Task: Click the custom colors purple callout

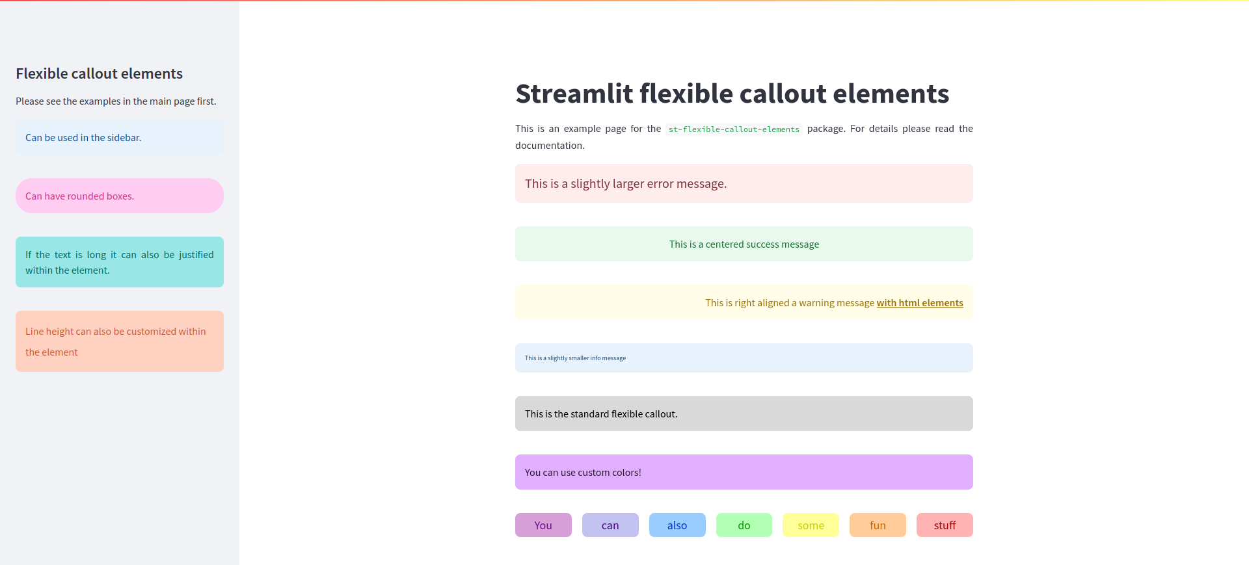Action: [744, 472]
